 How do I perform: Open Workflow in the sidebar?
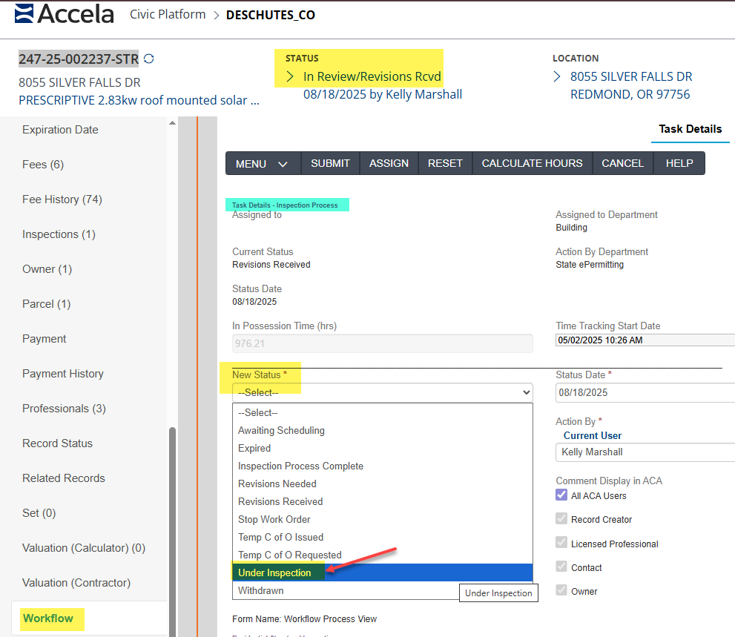click(x=48, y=618)
